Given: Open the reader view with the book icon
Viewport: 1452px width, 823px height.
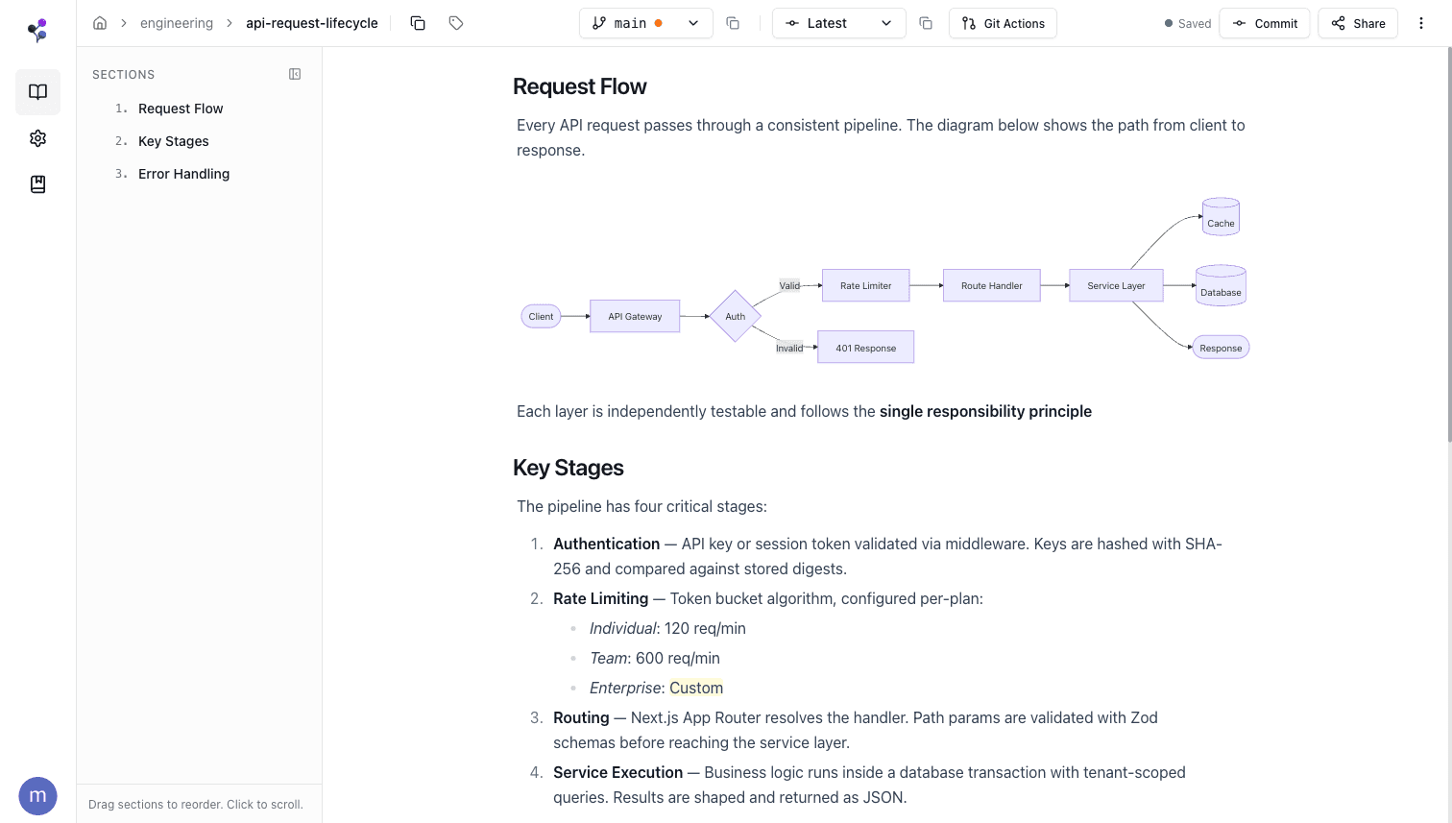Looking at the screenshot, I should pos(37,91).
